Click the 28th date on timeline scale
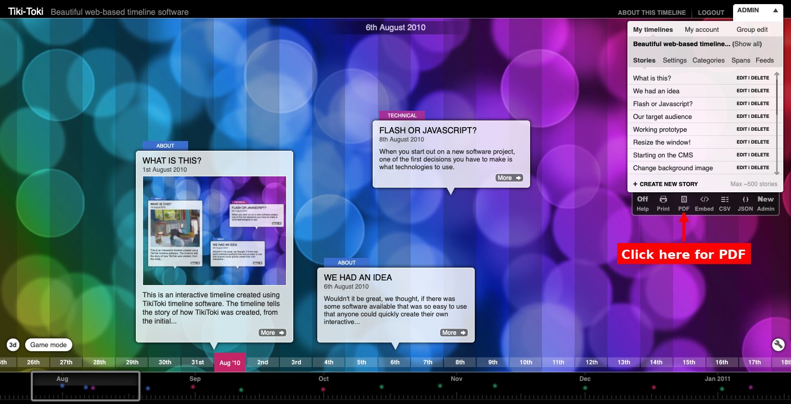Viewport: 791px width, 404px height. [x=99, y=362]
